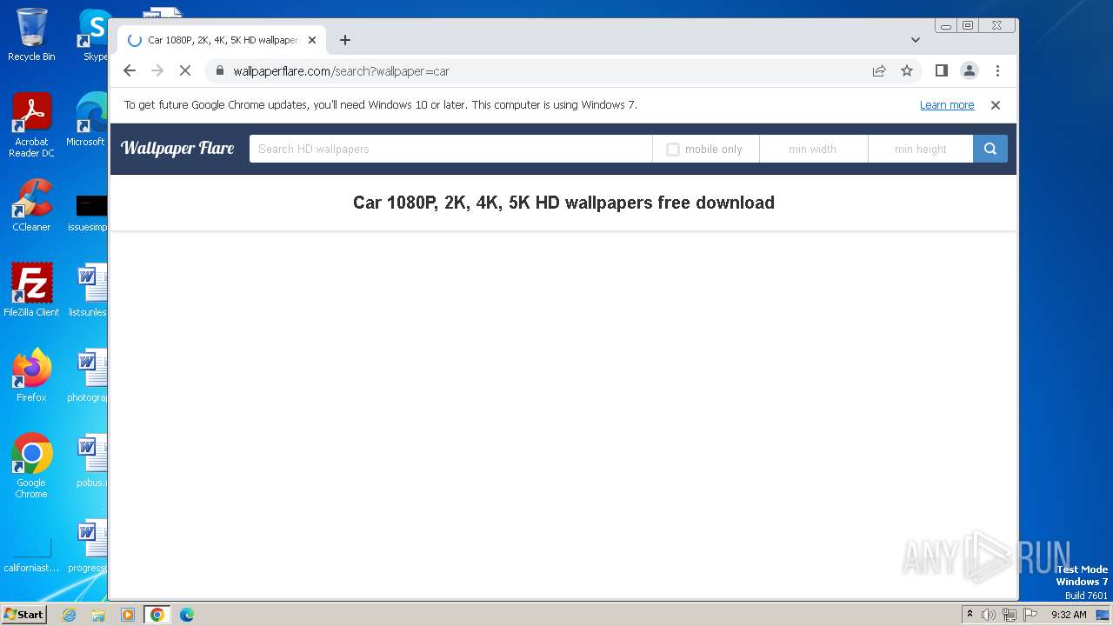Bookmark this tab with the star

pyautogui.click(x=907, y=71)
